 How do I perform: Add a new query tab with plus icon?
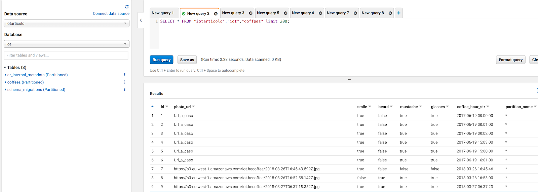pyautogui.click(x=399, y=13)
